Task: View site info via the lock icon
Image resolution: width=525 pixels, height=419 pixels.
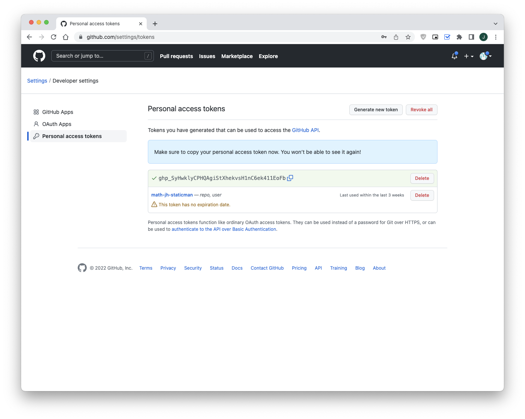Action: coord(81,37)
